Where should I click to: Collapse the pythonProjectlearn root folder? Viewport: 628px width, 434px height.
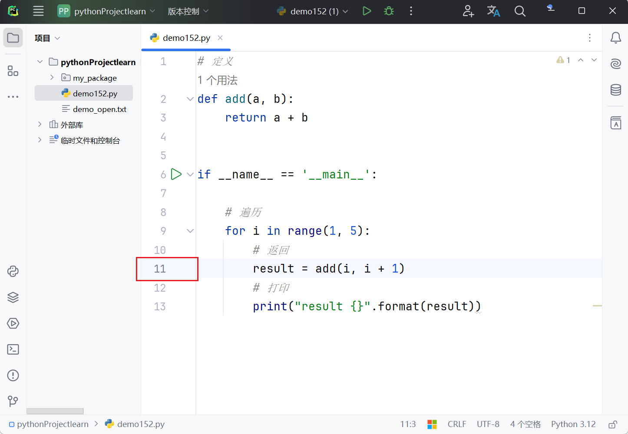pos(40,62)
